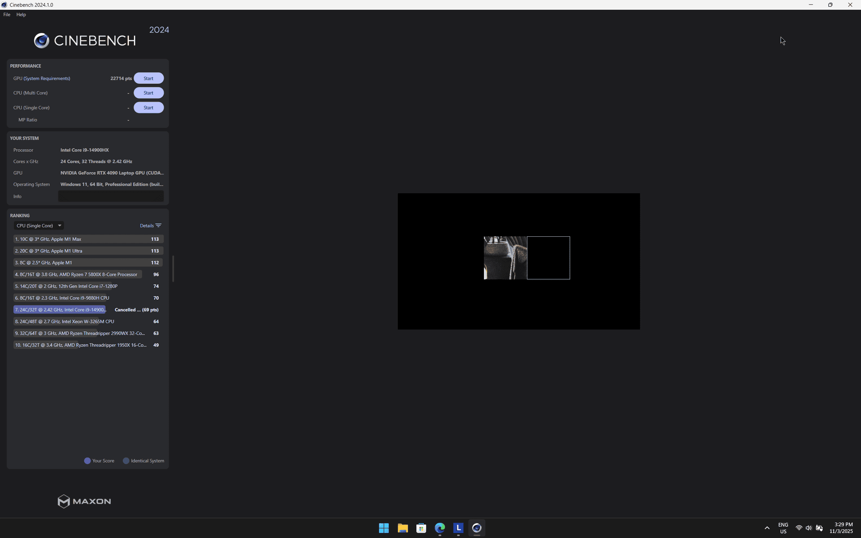The image size is (861, 538).
Task: Click the Identical System legend swatch
Action: 126,461
